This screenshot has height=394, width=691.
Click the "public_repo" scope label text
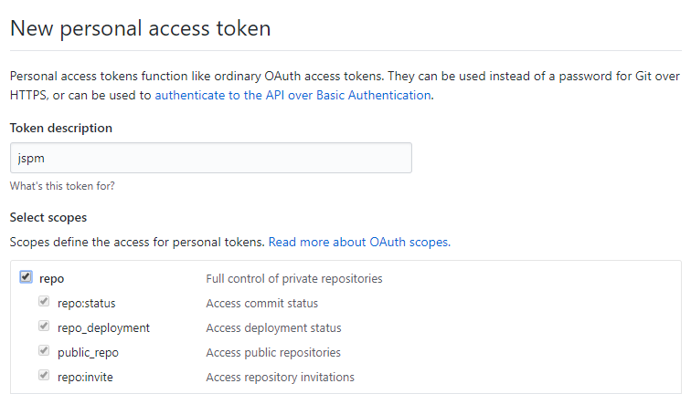pyautogui.click(x=88, y=353)
